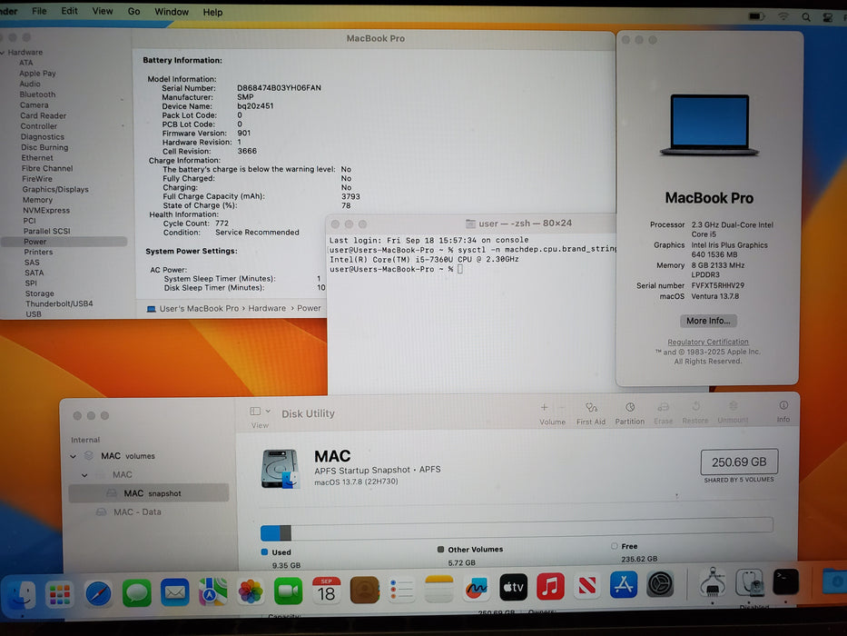This screenshot has height=636, width=847.
Task: Add a volume with the plus button
Action: 545,407
